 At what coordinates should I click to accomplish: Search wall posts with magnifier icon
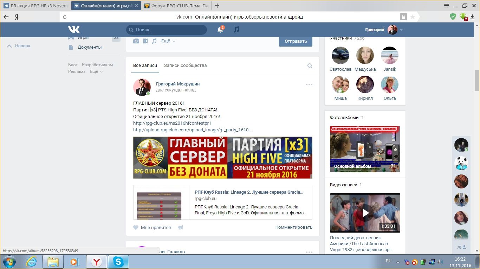pyautogui.click(x=310, y=66)
